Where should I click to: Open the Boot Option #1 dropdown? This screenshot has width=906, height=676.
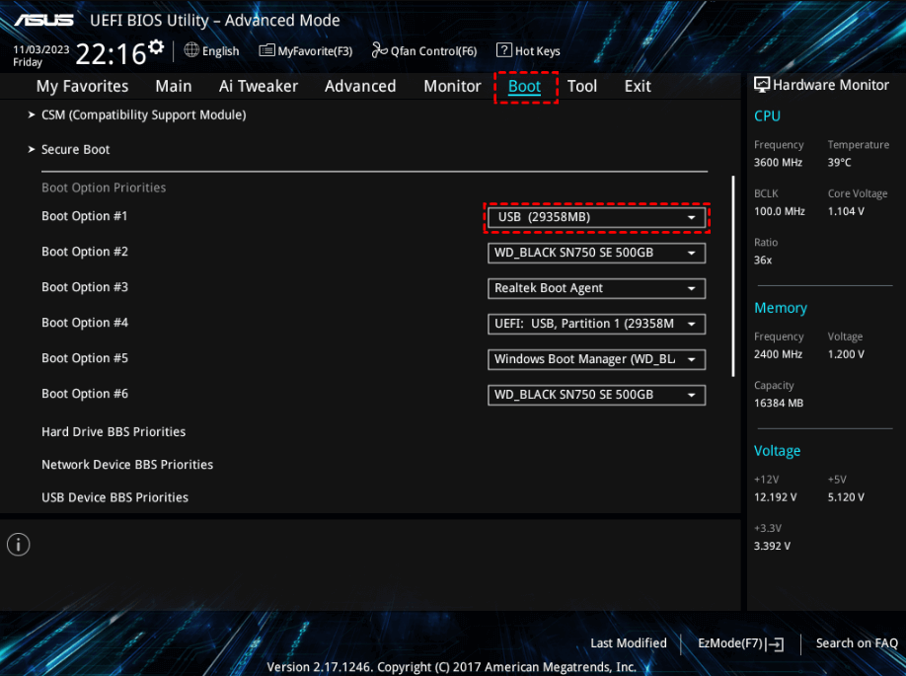(x=596, y=217)
